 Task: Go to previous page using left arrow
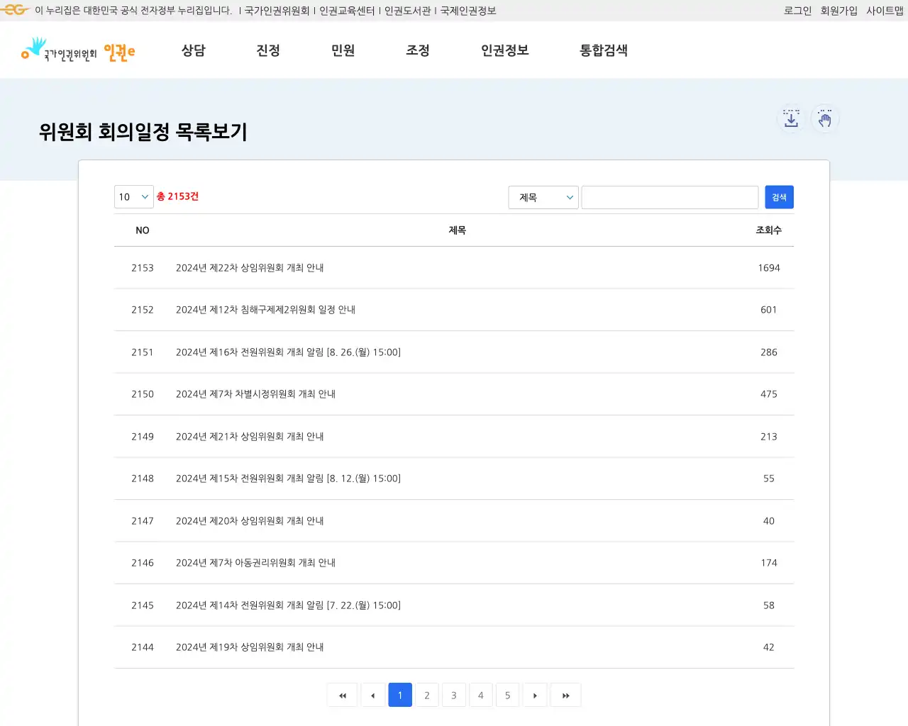373,695
